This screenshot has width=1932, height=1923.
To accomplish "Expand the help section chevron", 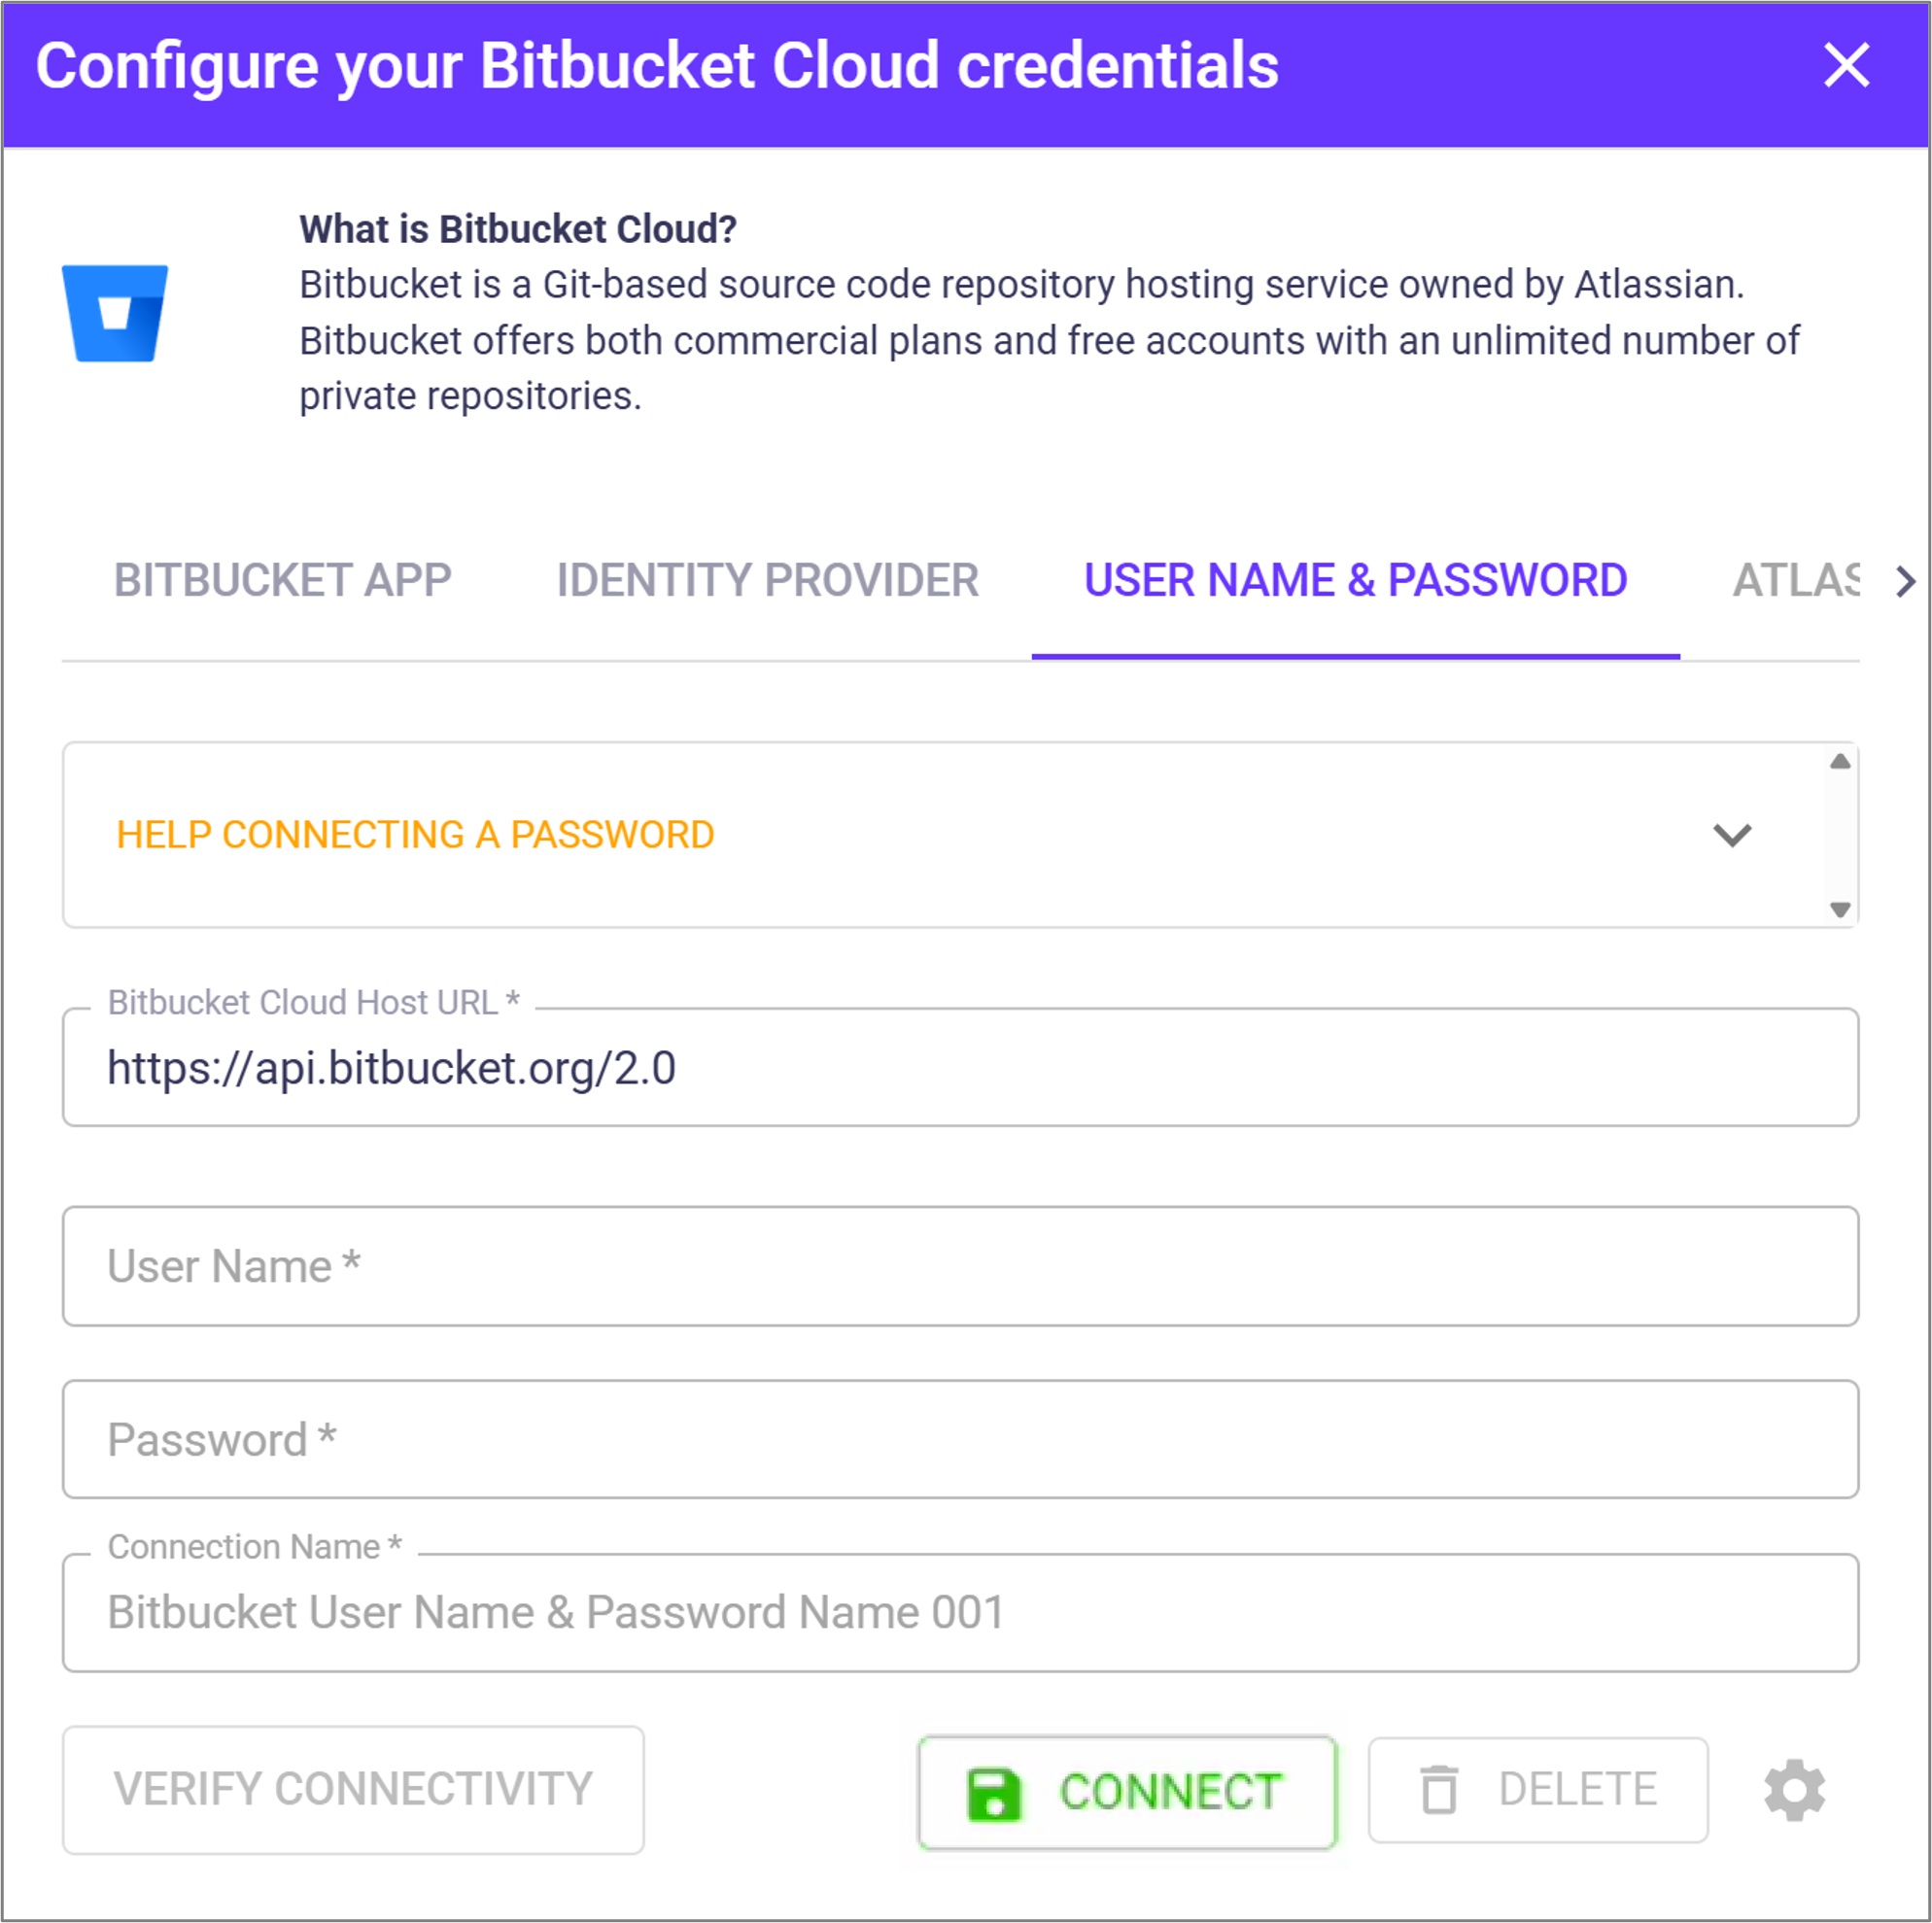I will pyautogui.click(x=1732, y=835).
